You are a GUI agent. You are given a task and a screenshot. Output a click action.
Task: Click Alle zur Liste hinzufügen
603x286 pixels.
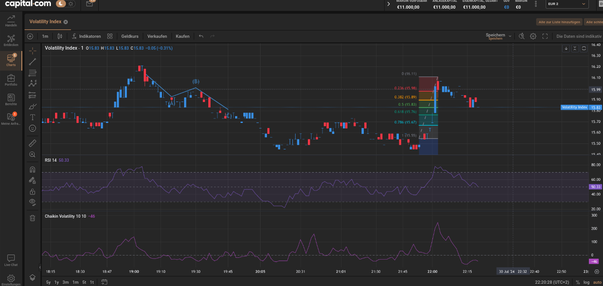tap(559, 22)
